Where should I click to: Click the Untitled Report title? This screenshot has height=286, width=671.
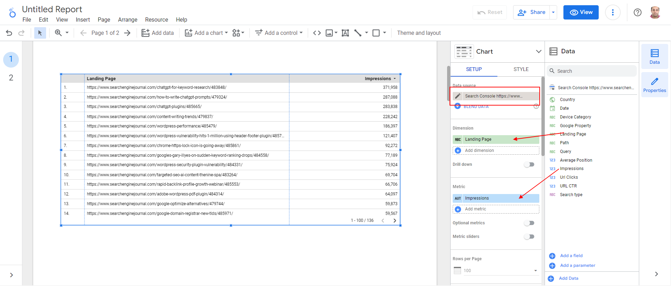pyautogui.click(x=52, y=9)
